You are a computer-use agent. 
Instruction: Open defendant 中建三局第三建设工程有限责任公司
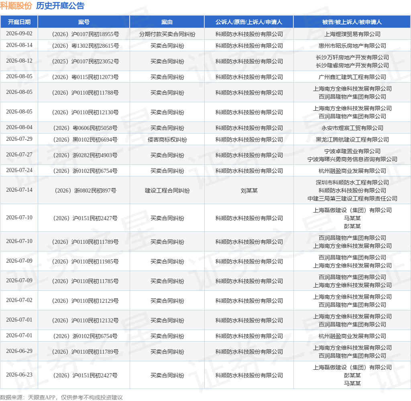(x=352, y=198)
